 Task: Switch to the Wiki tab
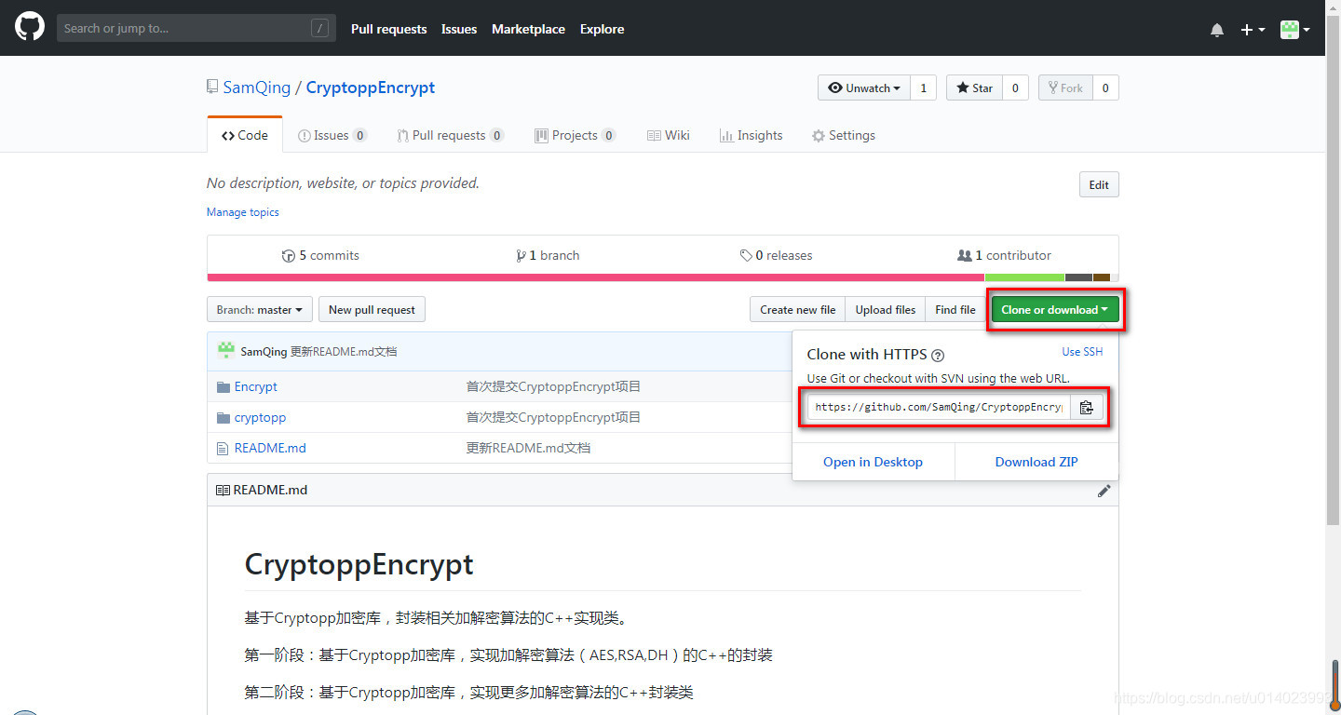coord(669,135)
